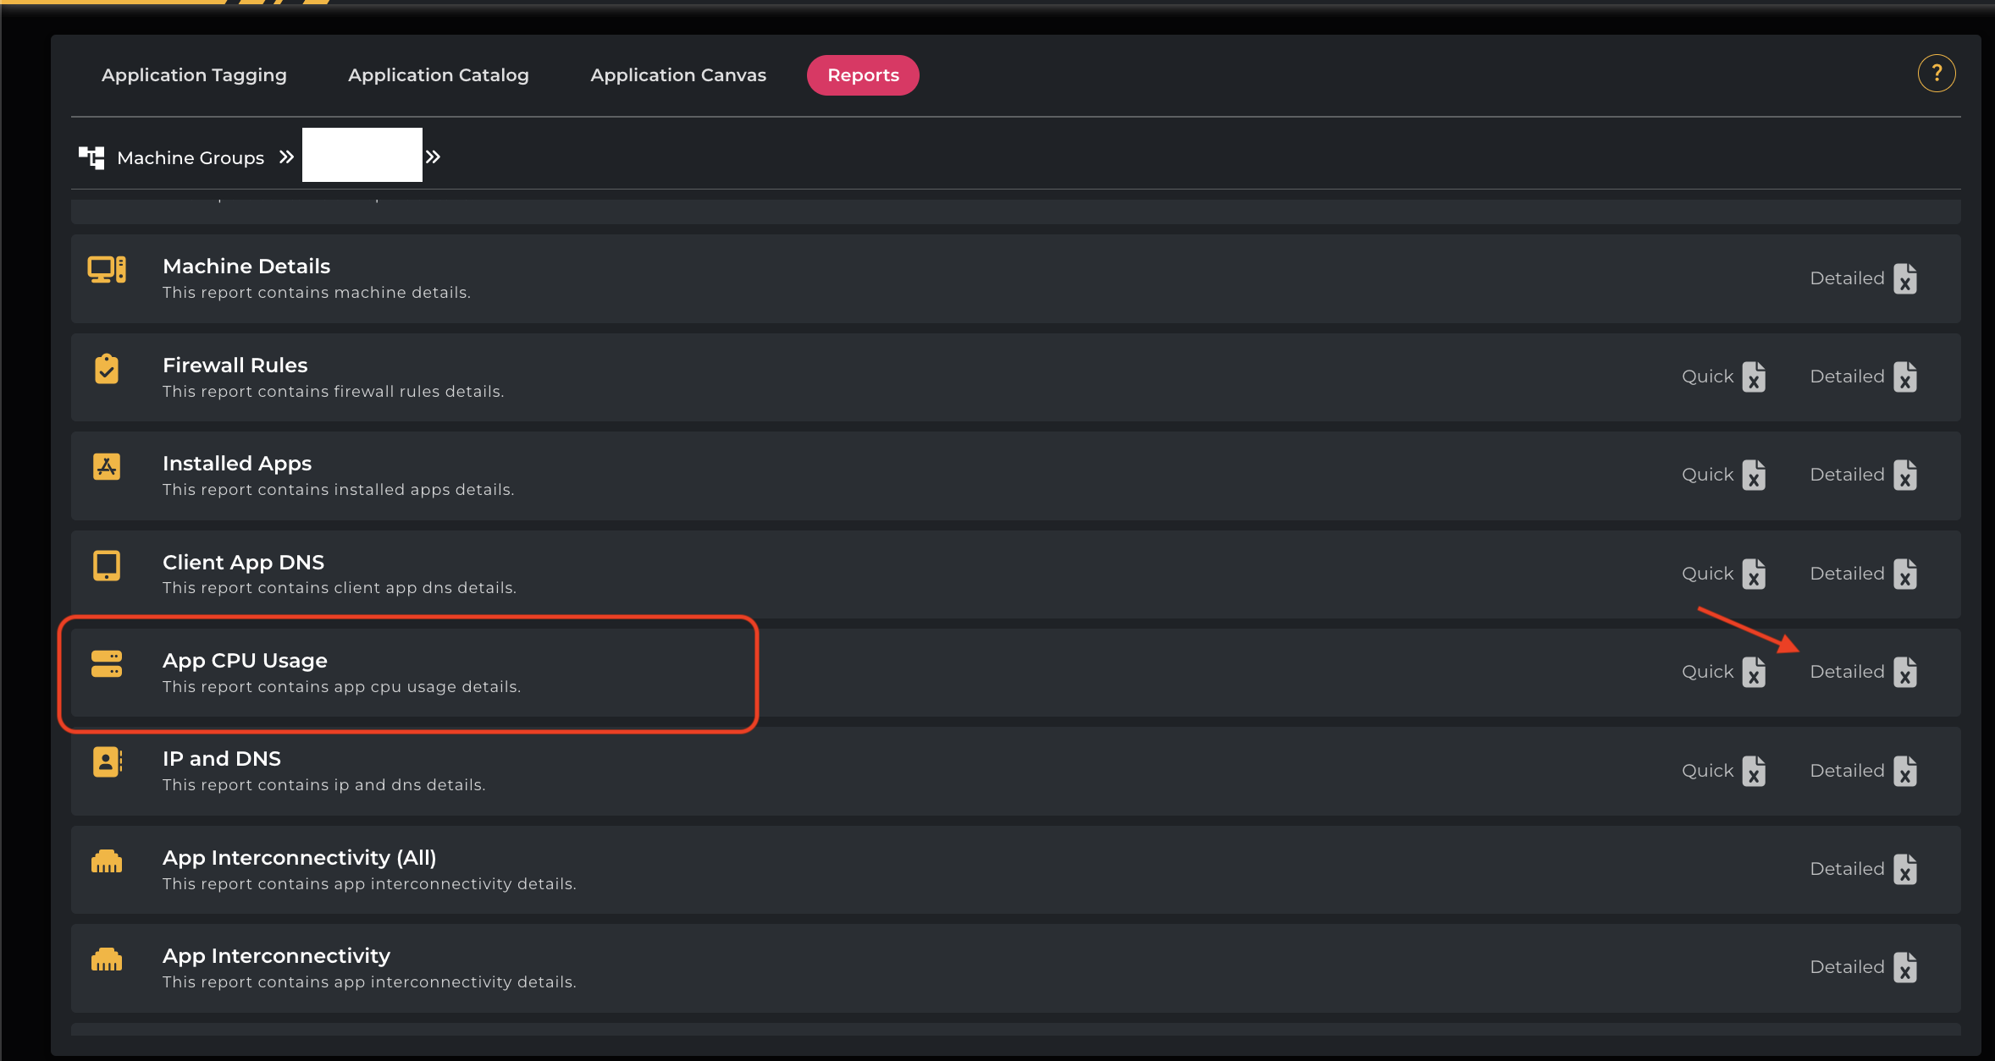Click the Machine Groups breadcrumb link
Viewport: 1995px width, 1061px height.
(x=191, y=158)
